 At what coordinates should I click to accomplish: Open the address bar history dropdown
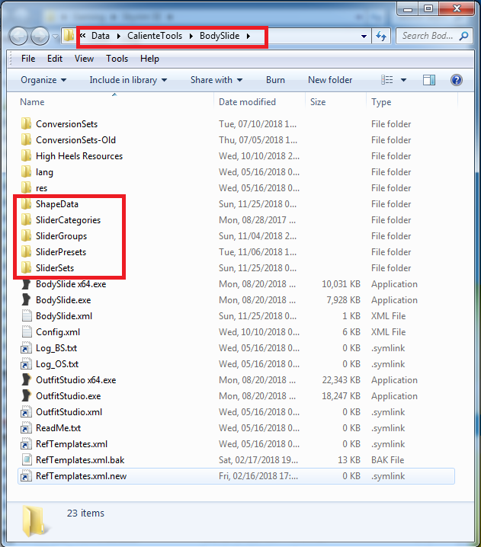pos(364,37)
